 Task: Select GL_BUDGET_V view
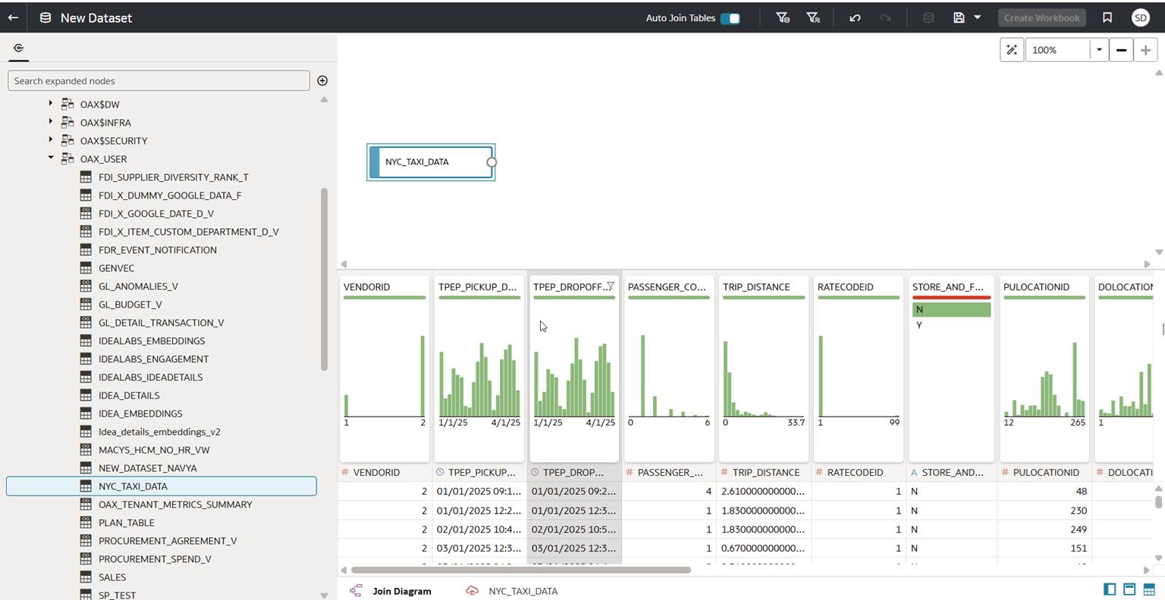click(130, 305)
